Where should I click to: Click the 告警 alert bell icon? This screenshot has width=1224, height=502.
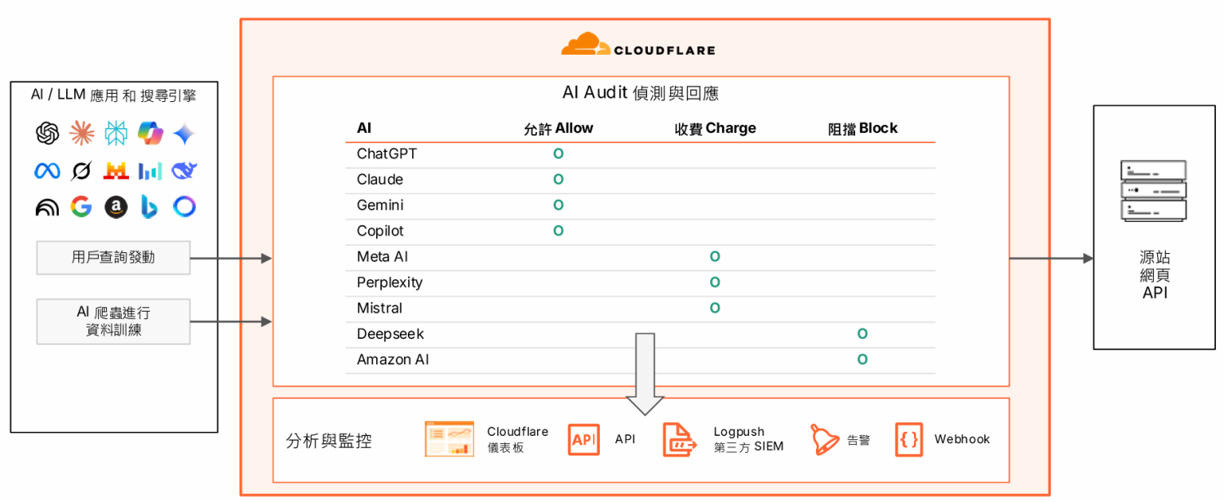point(824,439)
